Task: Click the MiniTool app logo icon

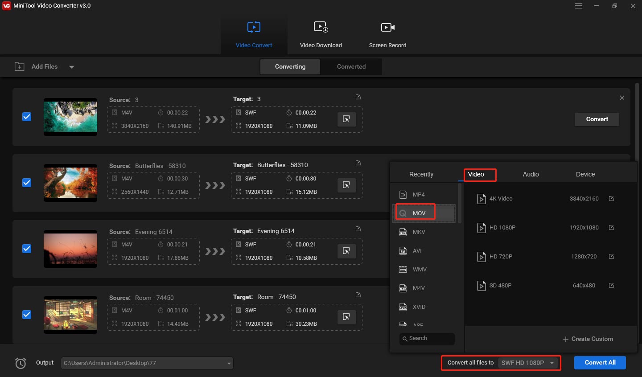Action: coord(6,6)
